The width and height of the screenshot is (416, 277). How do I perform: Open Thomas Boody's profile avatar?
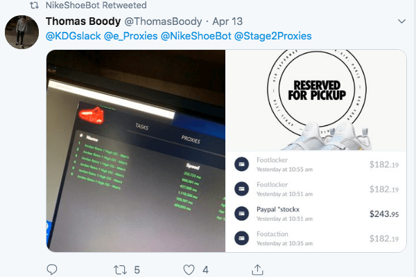(21, 32)
